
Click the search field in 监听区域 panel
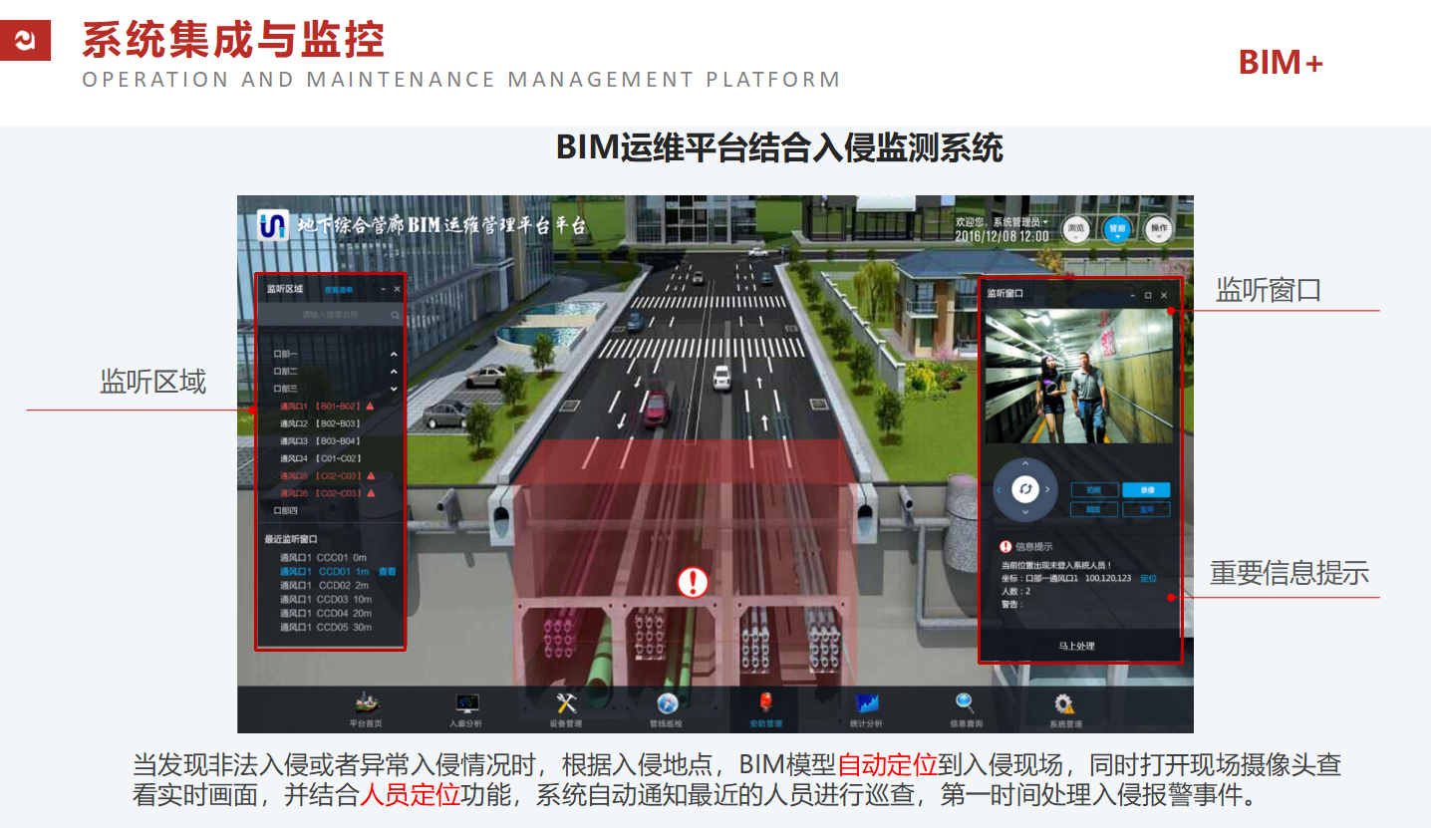coord(329,315)
